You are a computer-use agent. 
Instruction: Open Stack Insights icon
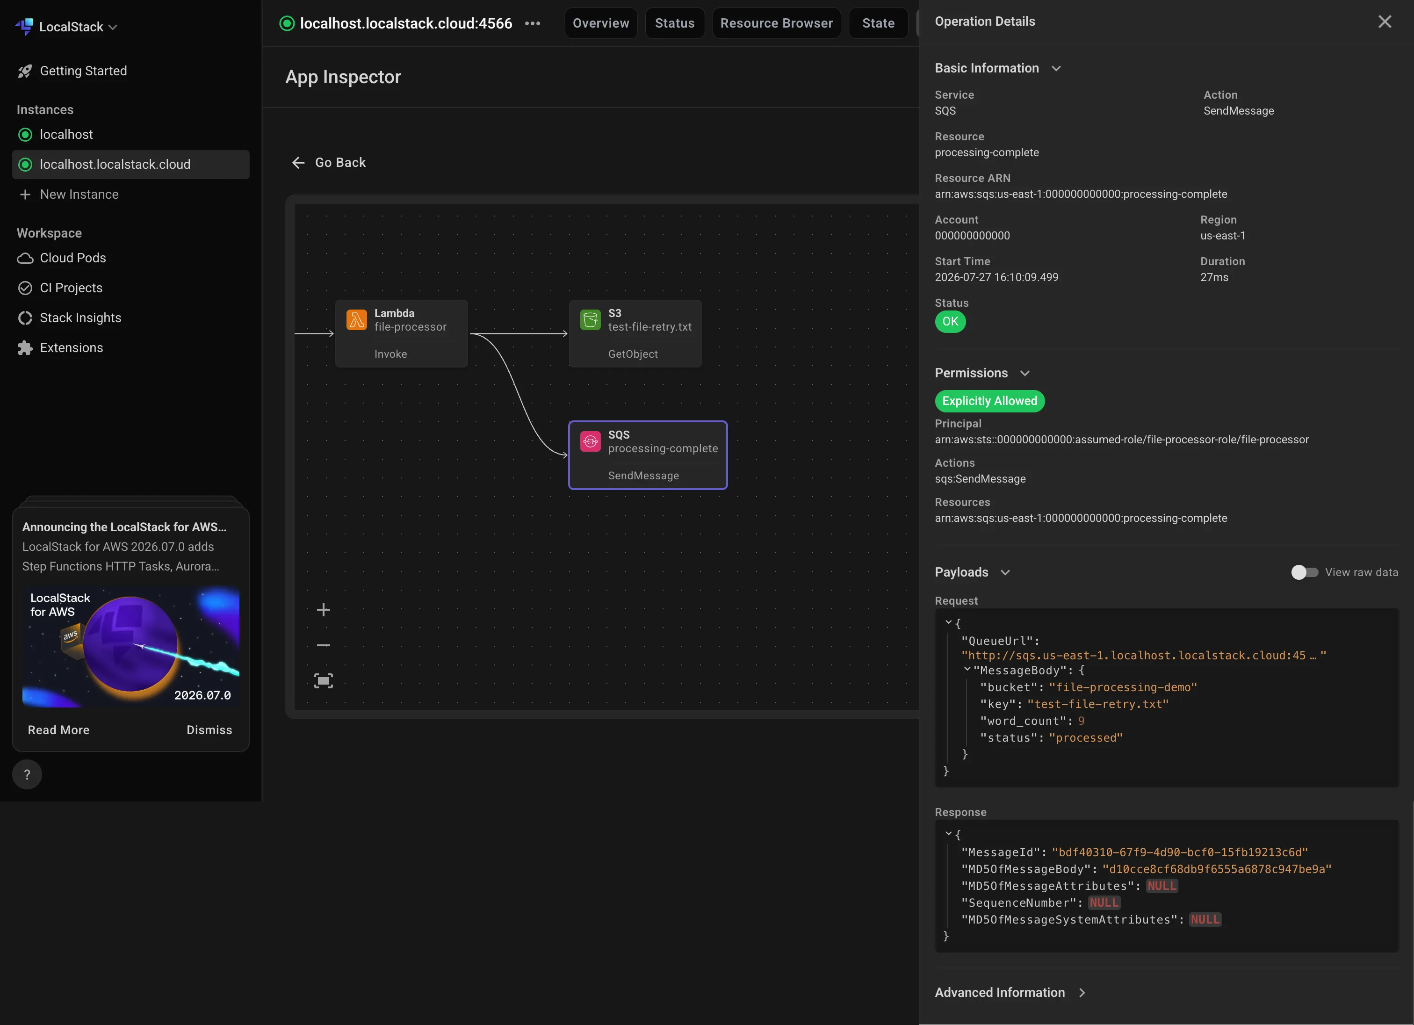pyautogui.click(x=25, y=318)
